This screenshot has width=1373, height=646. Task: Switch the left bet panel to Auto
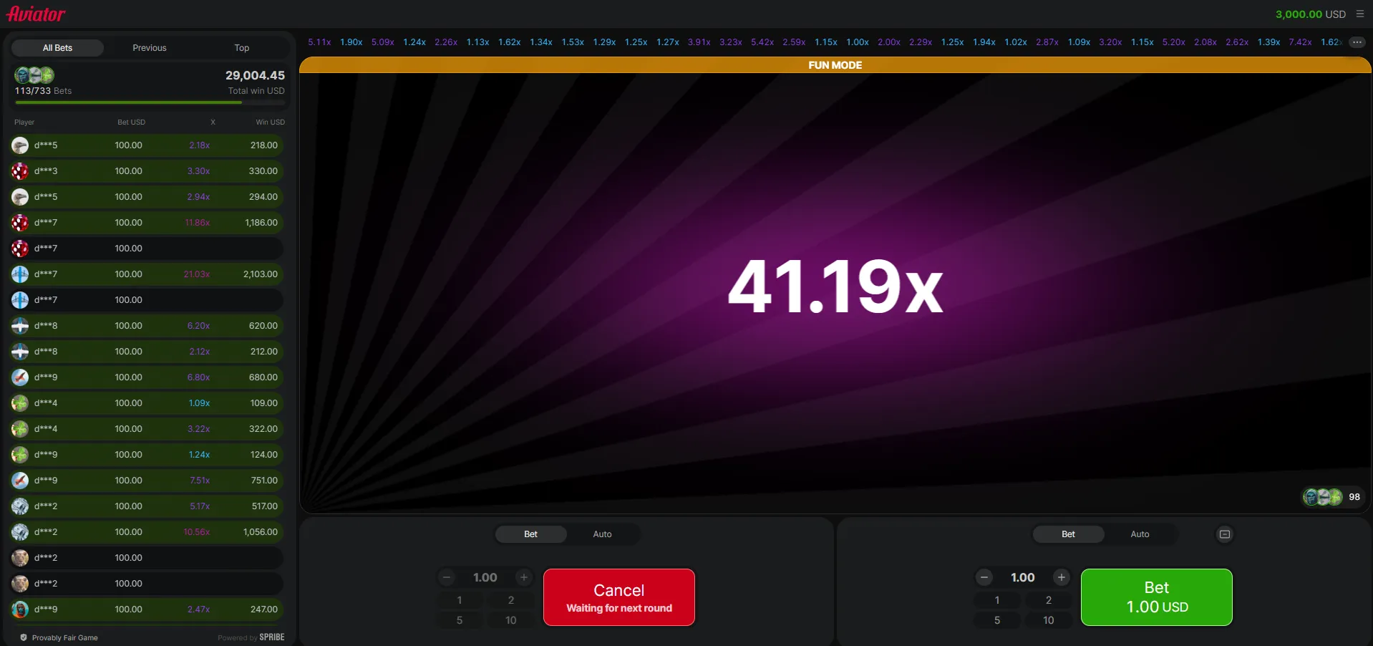[x=602, y=534]
